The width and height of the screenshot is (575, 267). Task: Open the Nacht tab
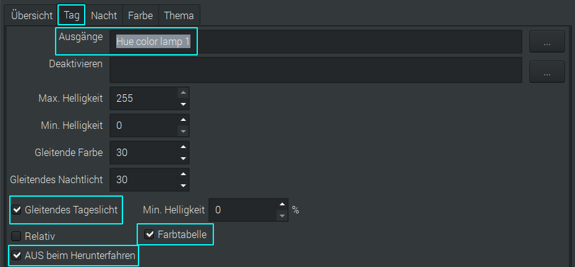point(104,15)
